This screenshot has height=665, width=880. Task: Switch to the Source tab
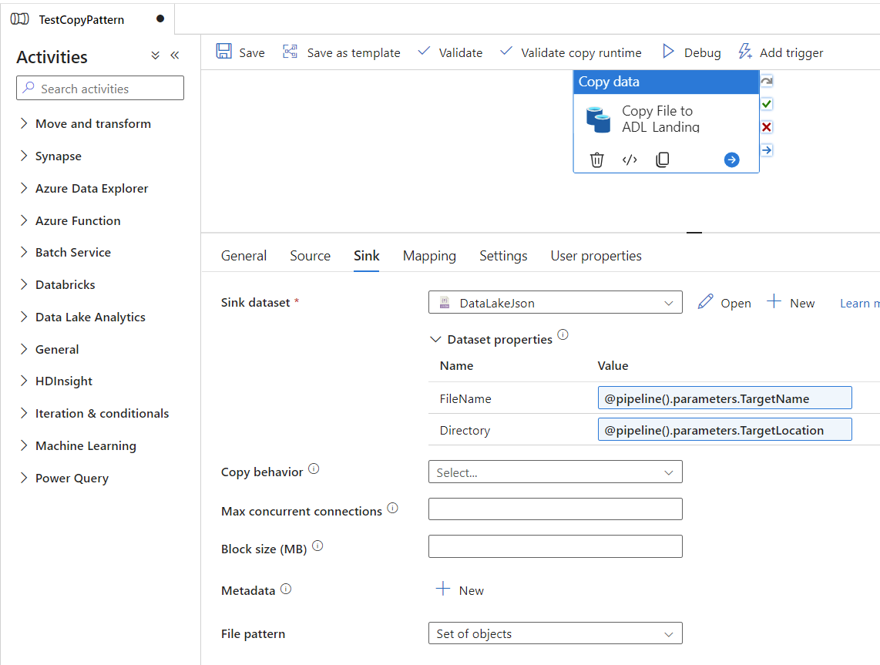[310, 256]
